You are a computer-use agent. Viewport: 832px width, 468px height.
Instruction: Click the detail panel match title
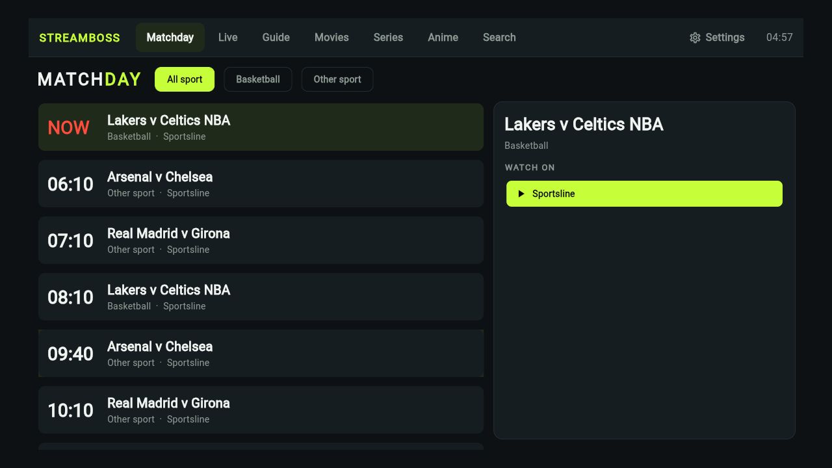584,125
